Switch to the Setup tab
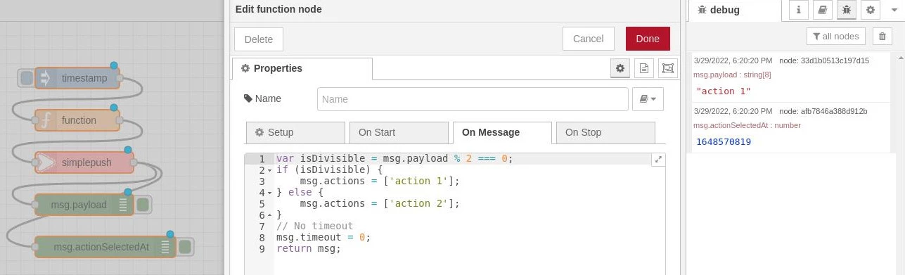905x275 pixels. 295,132
